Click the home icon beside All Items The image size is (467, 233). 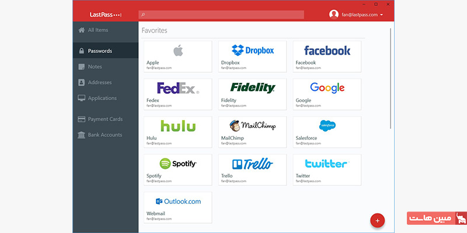[81, 30]
